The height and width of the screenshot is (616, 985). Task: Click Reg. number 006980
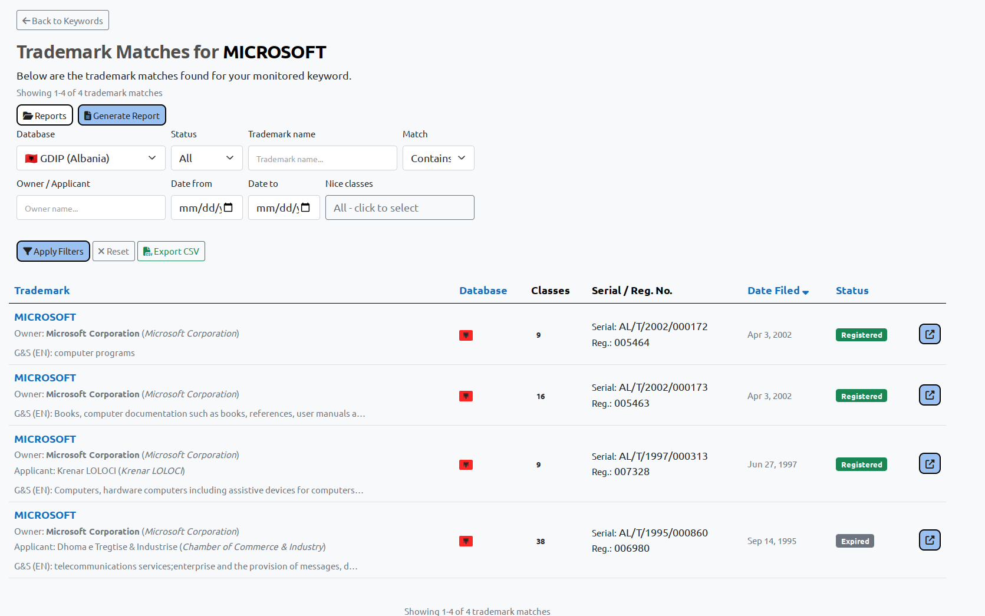point(632,548)
